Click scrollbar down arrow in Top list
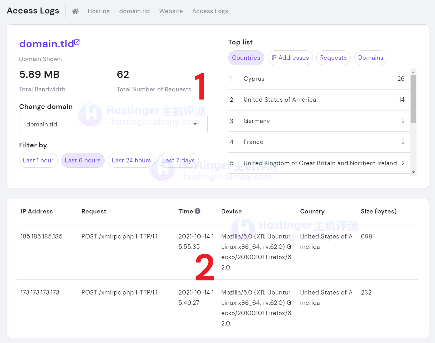 point(413,172)
